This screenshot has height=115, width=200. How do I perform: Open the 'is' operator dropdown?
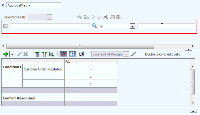pyautogui.click(x=132, y=26)
